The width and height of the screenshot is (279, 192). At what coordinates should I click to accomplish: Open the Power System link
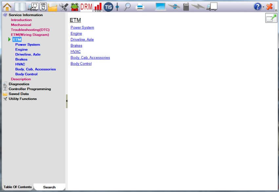(82, 28)
